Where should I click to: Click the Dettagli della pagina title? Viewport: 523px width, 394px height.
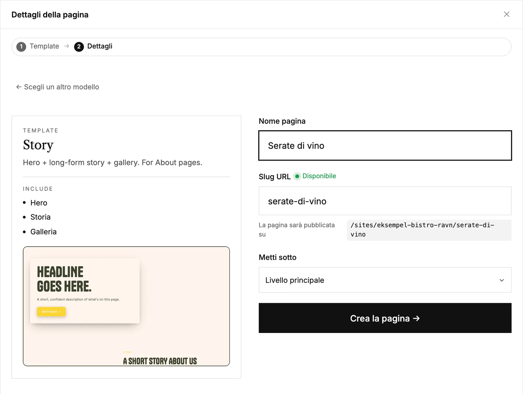50,15
